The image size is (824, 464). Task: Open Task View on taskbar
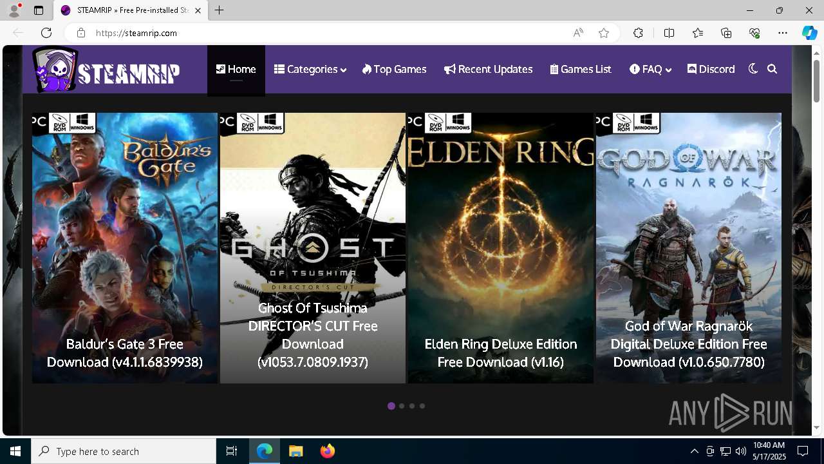232,451
